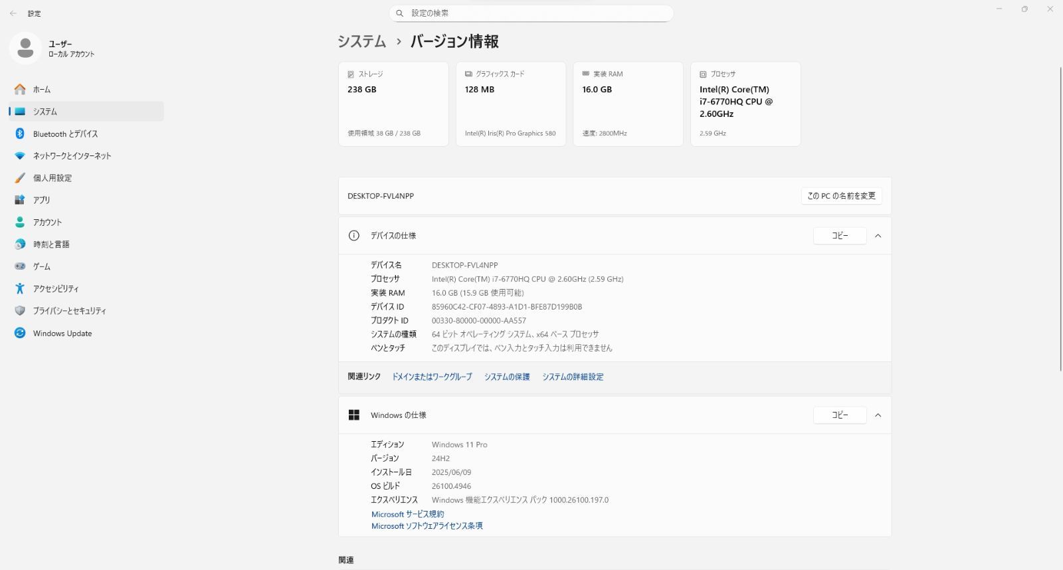1063x570 pixels.
Task: Click the search magnifier icon
Action: 400,13
